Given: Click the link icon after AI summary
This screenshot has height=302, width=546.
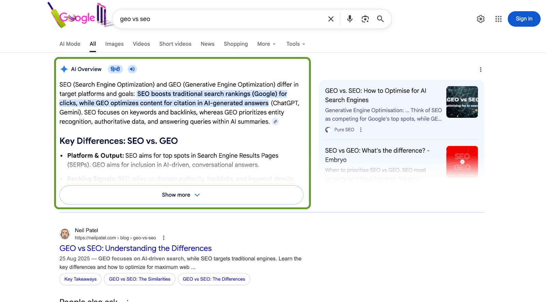Looking at the screenshot, I should pos(275,121).
